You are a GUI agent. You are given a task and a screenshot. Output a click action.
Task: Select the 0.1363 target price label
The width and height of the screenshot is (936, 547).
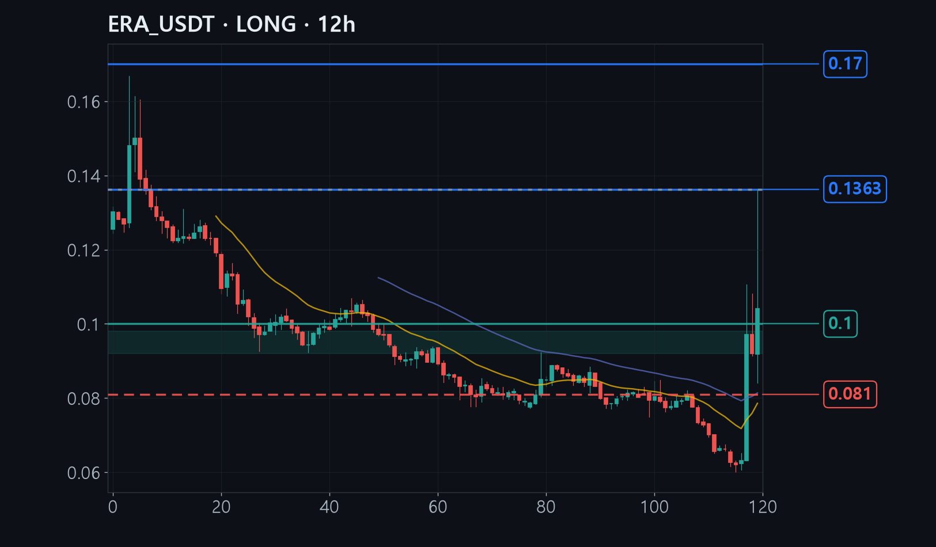[x=855, y=189]
